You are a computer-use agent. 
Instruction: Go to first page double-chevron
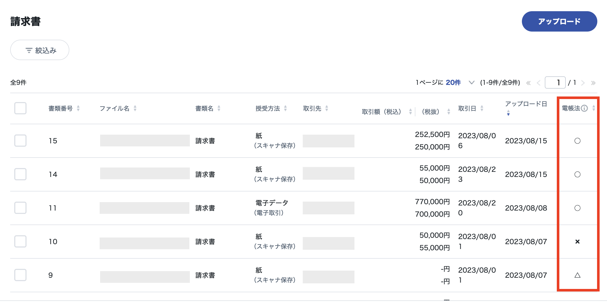(x=529, y=83)
